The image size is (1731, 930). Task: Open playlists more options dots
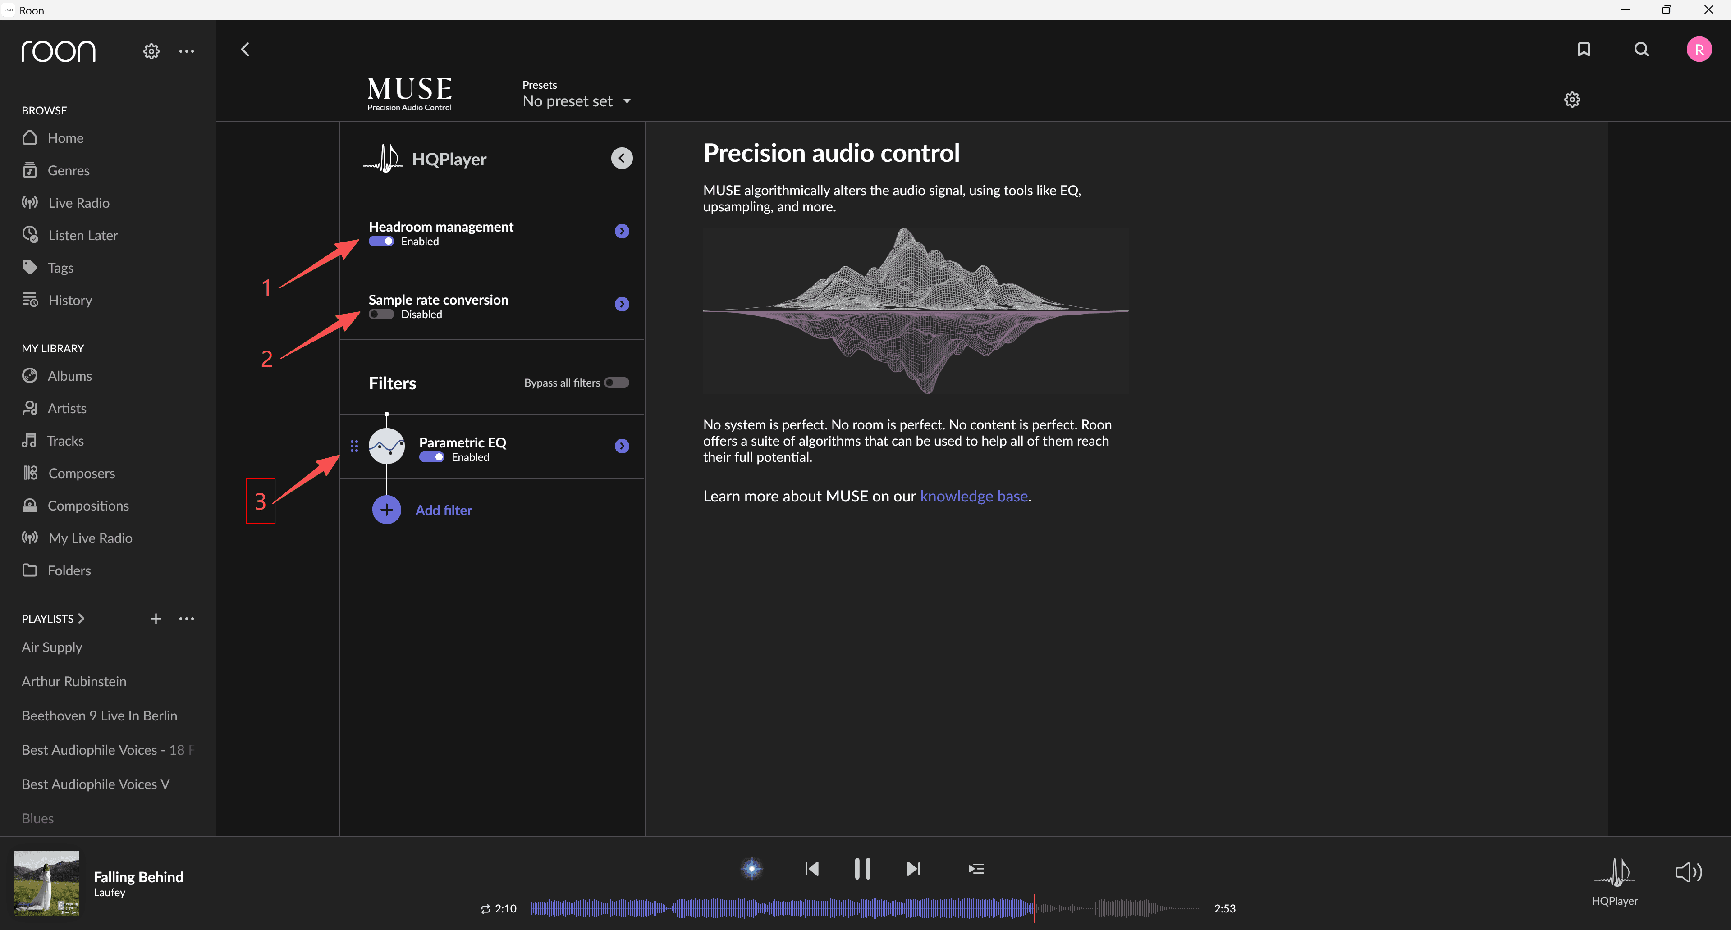187,619
